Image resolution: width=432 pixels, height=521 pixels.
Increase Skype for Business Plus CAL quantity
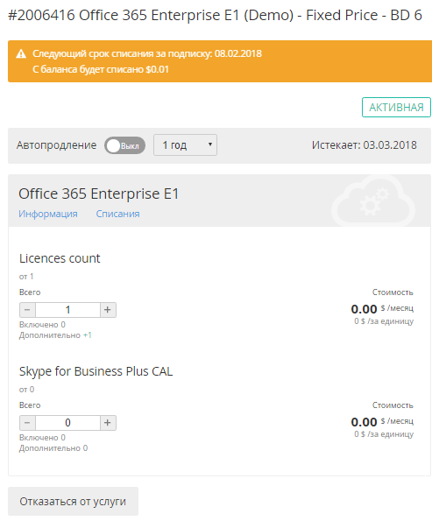point(108,423)
